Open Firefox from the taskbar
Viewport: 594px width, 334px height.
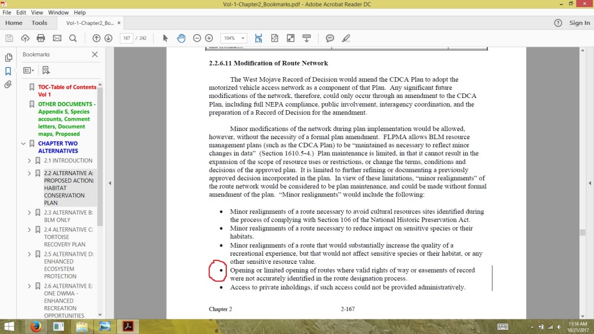pos(36,326)
